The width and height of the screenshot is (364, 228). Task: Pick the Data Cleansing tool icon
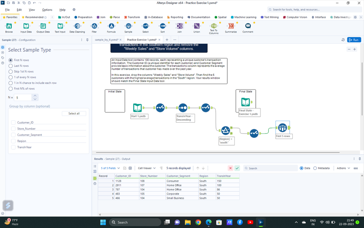point(77,26)
